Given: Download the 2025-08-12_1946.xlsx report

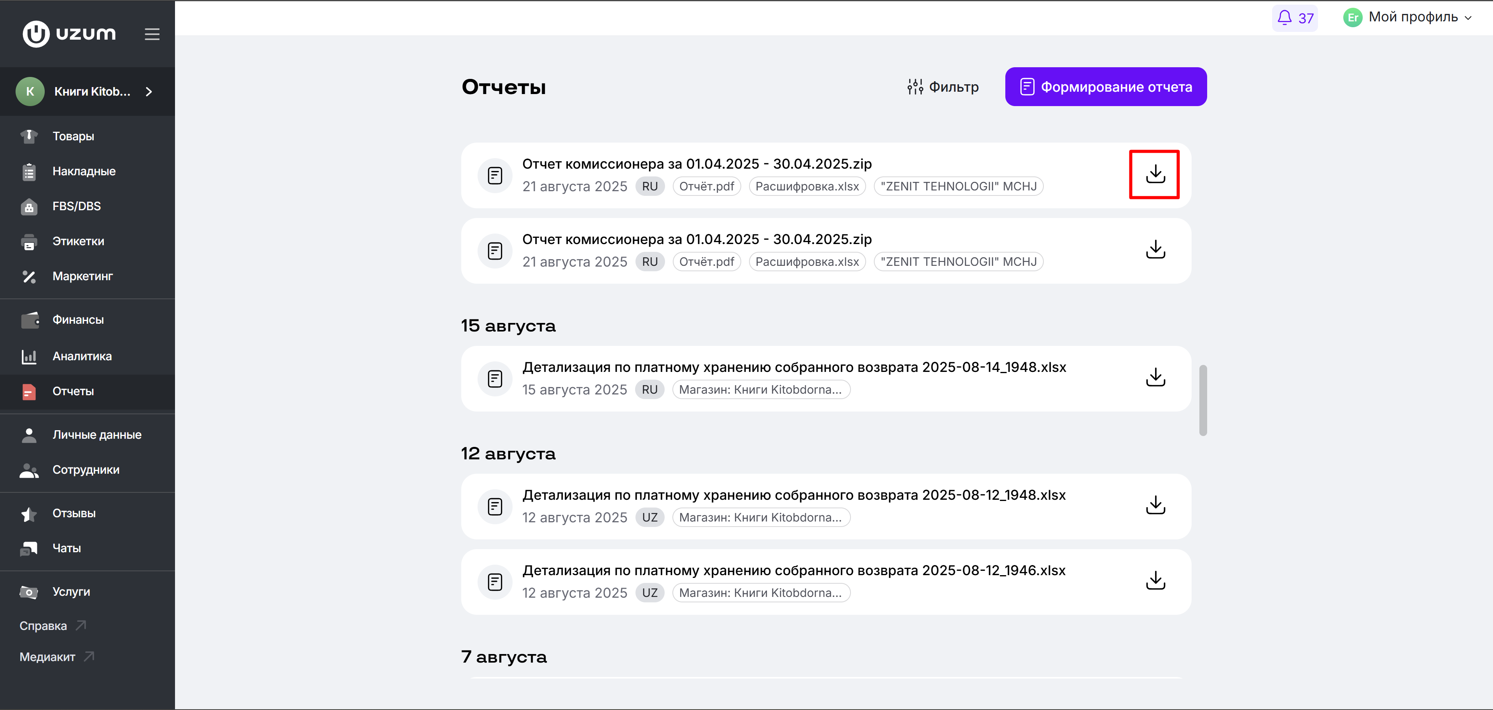Looking at the screenshot, I should (x=1155, y=581).
